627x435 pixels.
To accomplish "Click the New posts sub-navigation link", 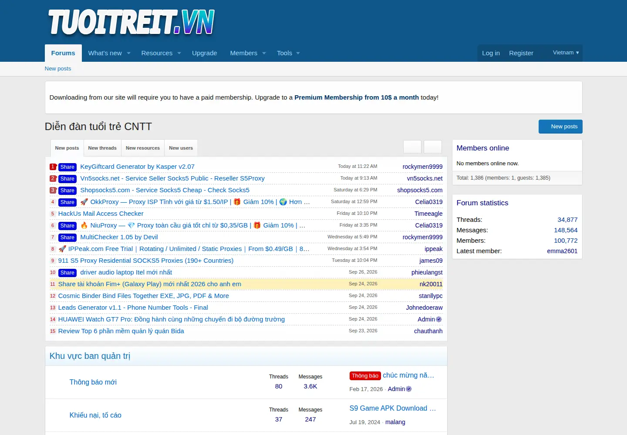I will tap(58, 69).
